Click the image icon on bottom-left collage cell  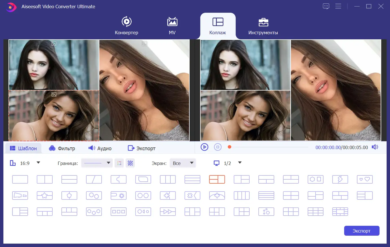[54, 94]
